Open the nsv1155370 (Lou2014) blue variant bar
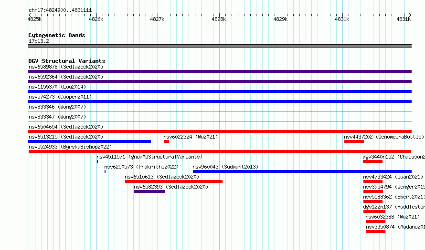Viewport: 425px width, 250px height. click(220, 91)
